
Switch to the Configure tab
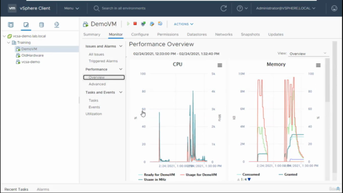[x=140, y=34]
